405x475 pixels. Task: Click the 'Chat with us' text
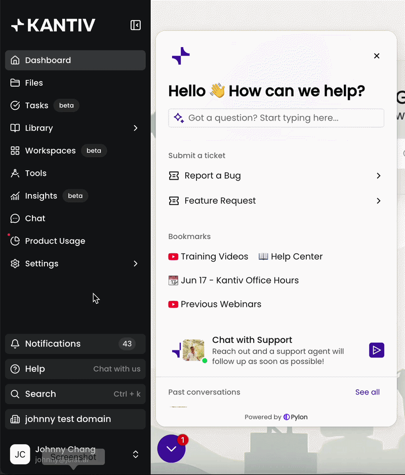click(117, 369)
